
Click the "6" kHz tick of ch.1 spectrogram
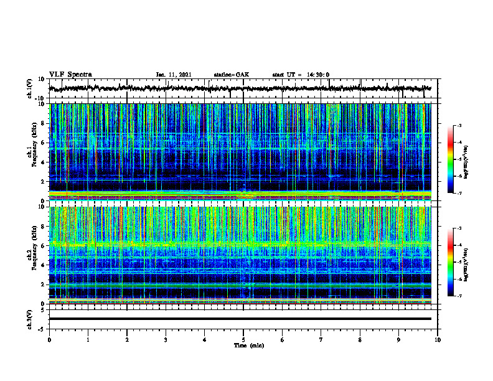coord(43,143)
